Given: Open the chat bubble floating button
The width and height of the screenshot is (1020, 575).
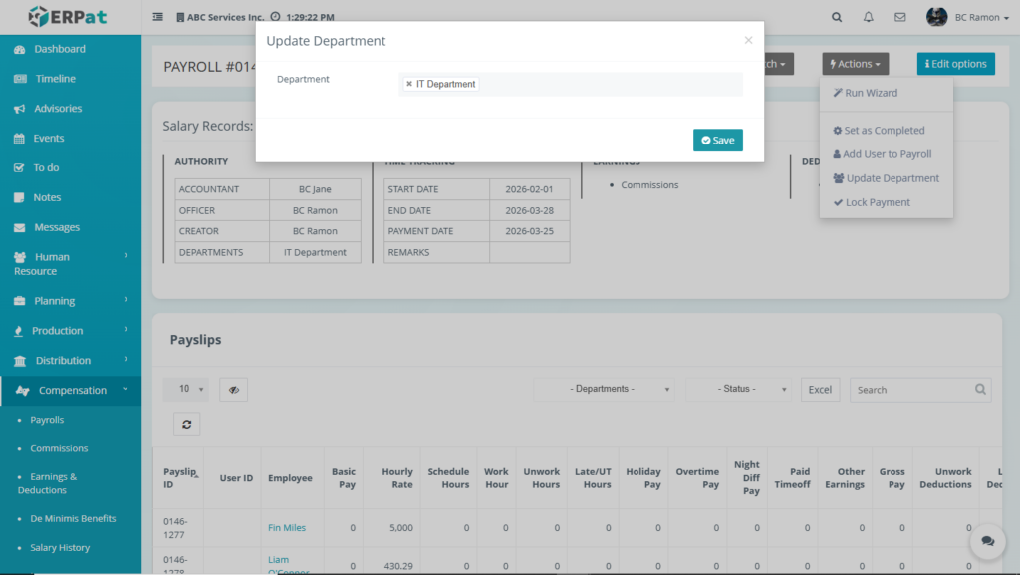Looking at the screenshot, I should 987,541.
